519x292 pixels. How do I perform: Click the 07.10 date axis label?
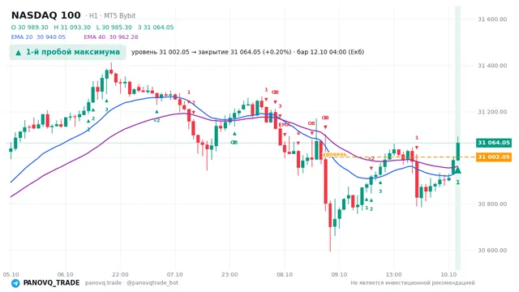point(175,274)
